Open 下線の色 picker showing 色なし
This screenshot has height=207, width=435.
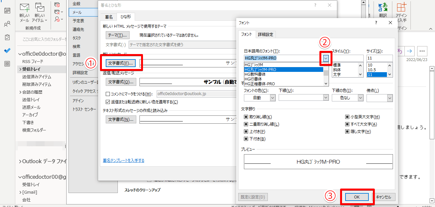click(347, 98)
